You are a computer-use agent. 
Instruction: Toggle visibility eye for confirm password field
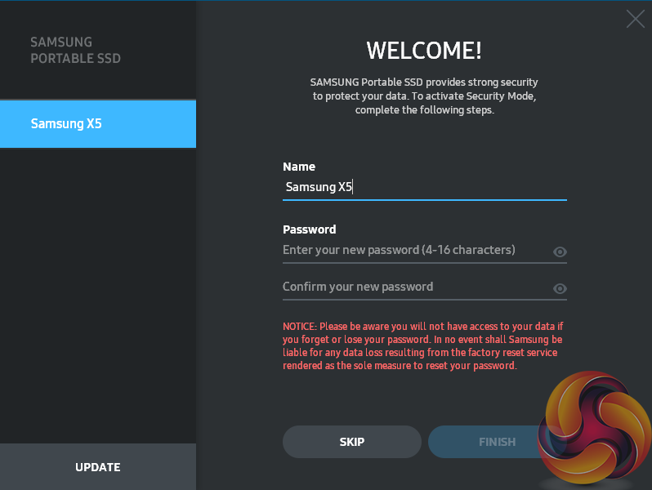point(560,288)
